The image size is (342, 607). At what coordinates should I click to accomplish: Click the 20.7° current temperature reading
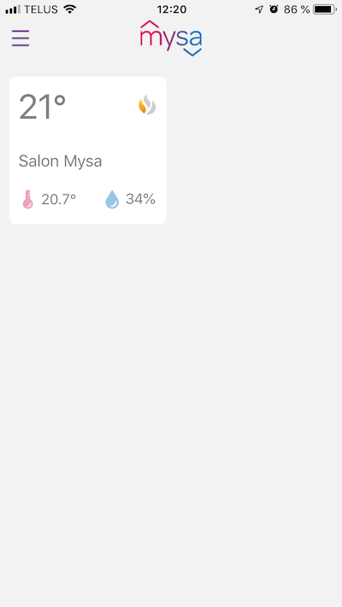pos(58,200)
